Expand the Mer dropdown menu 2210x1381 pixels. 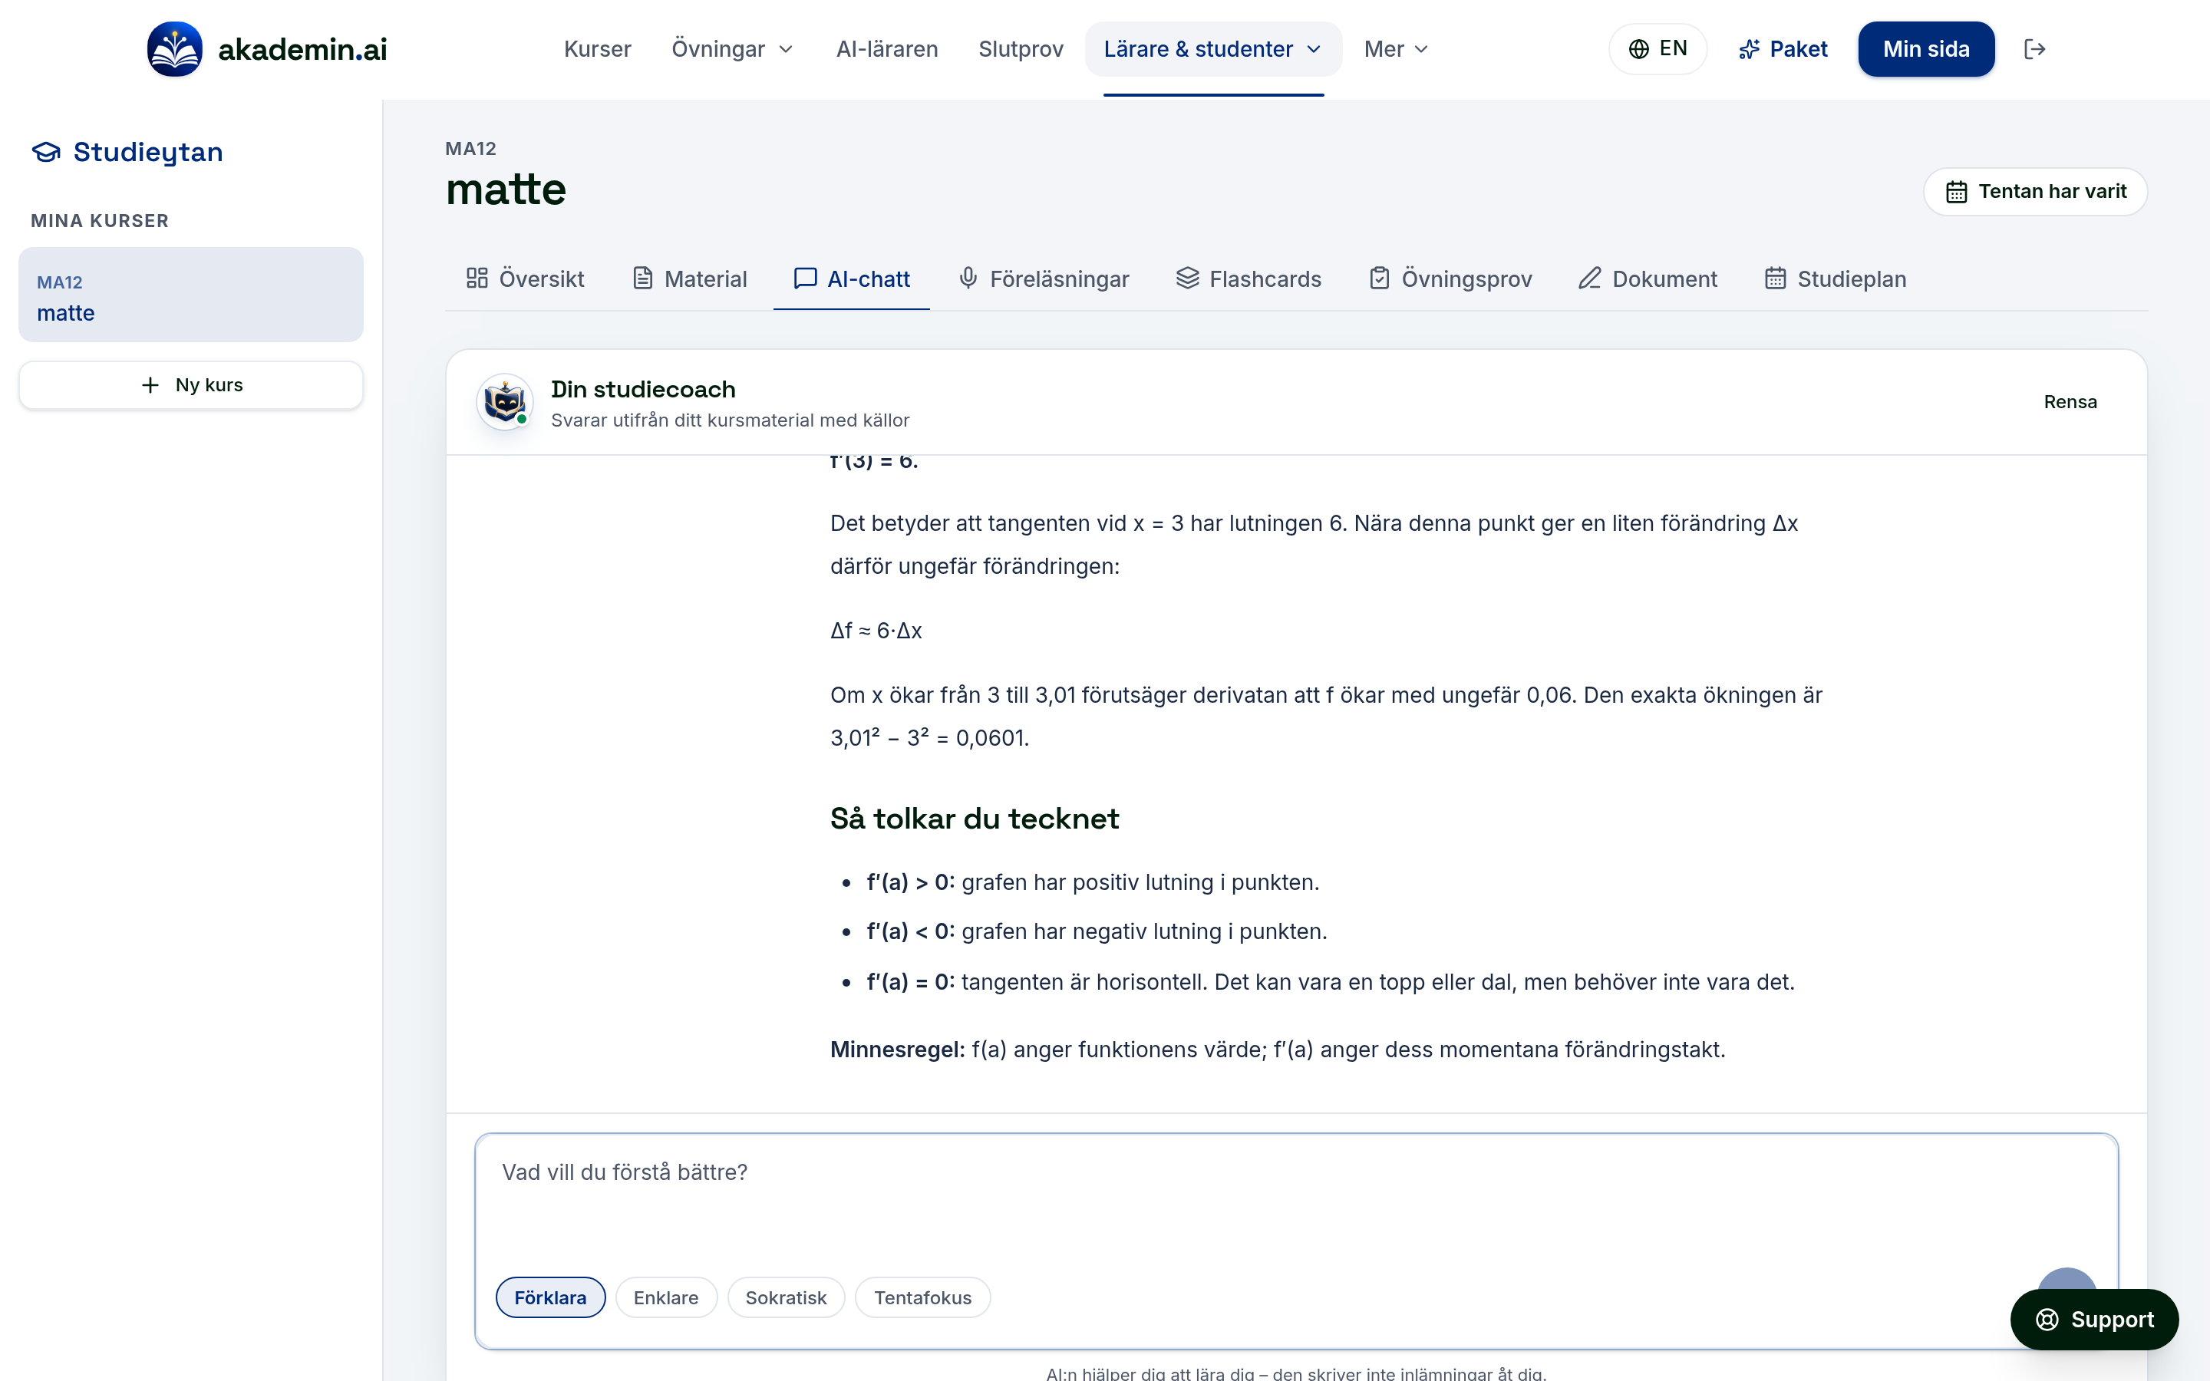pos(1395,49)
